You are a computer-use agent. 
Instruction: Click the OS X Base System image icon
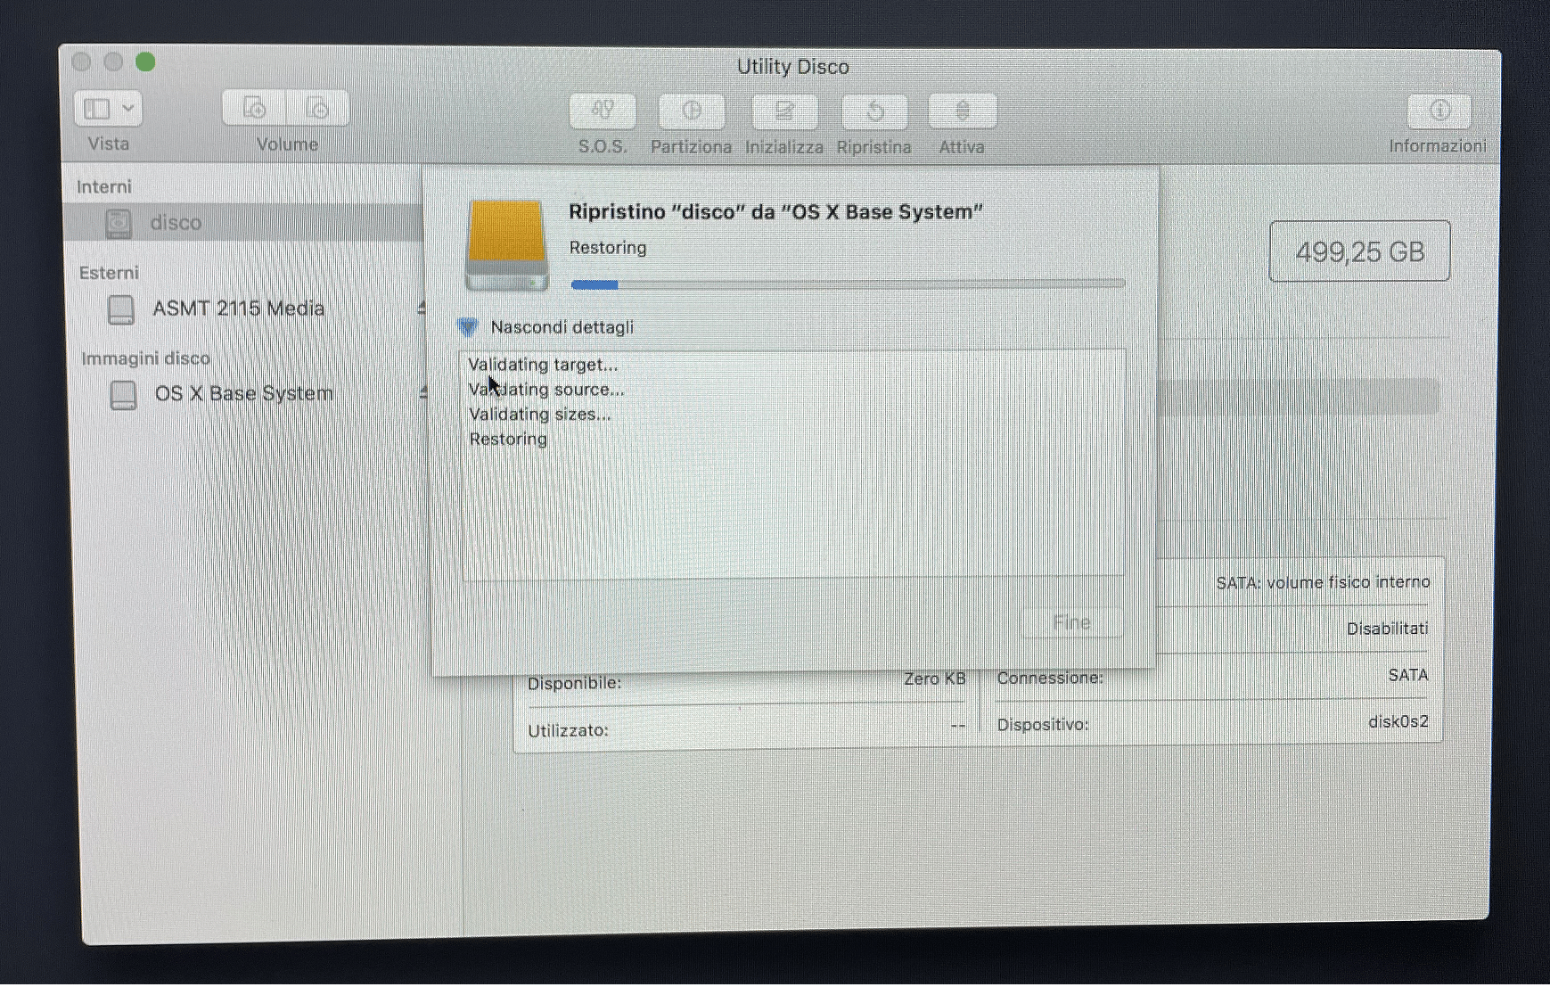tap(123, 395)
